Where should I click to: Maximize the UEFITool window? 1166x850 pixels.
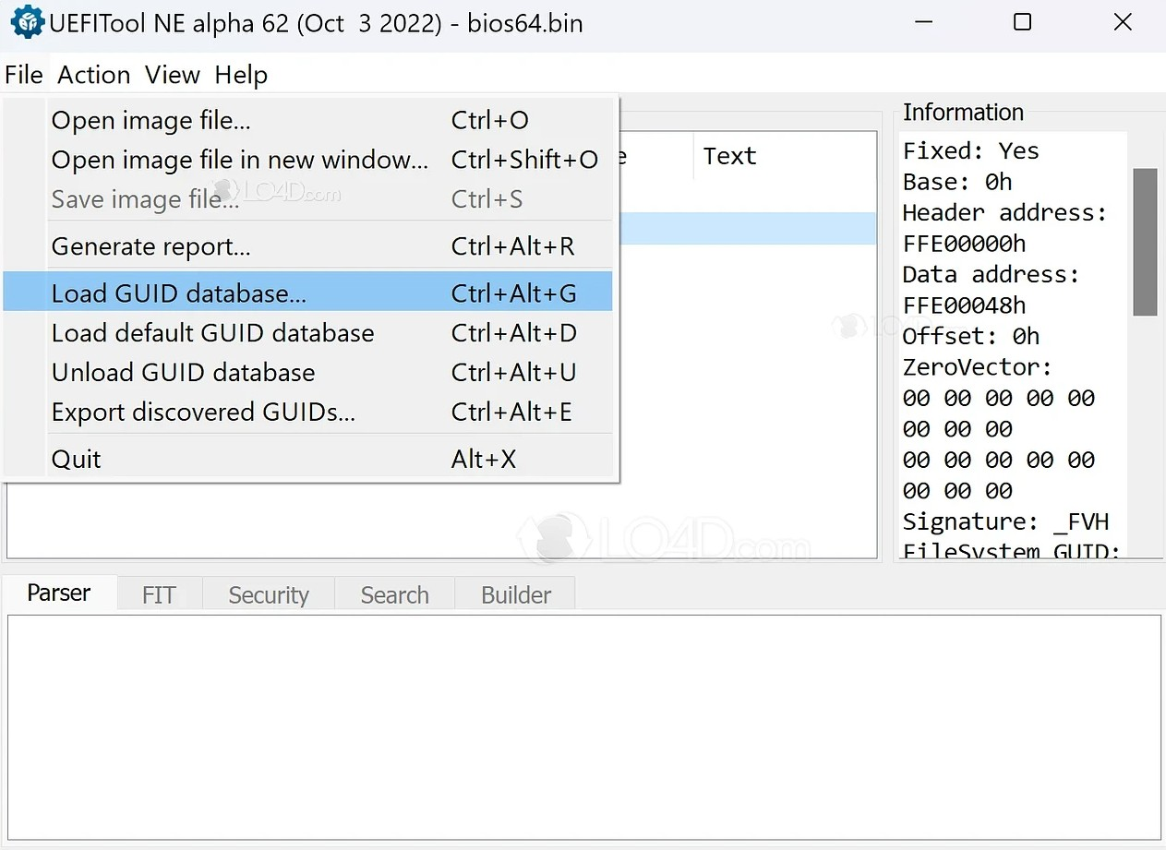1022,22
